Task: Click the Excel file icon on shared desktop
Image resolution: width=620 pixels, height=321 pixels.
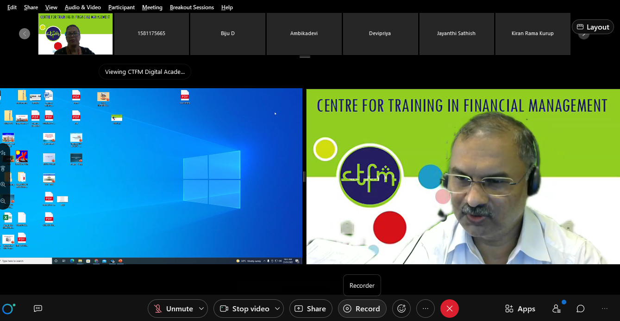Action: coord(8,218)
